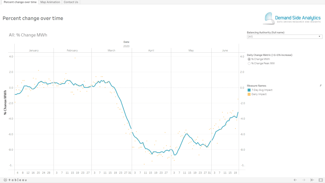Open the Tableau logo link
This screenshot has height=183, width=325.
click(x=15, y=180)
